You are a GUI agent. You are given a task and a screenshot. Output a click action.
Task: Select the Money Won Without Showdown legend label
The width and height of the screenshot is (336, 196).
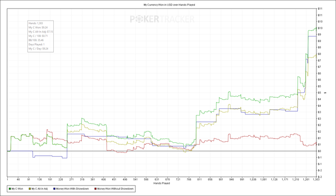click(115, 189)
